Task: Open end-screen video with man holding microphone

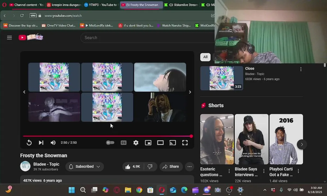Action: pyautogui.click(x=160, y=107)
